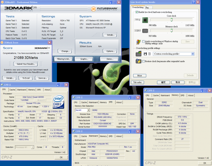
Task: Click Part Number CM2X1024-8888C4D
Action: point(102,124)
